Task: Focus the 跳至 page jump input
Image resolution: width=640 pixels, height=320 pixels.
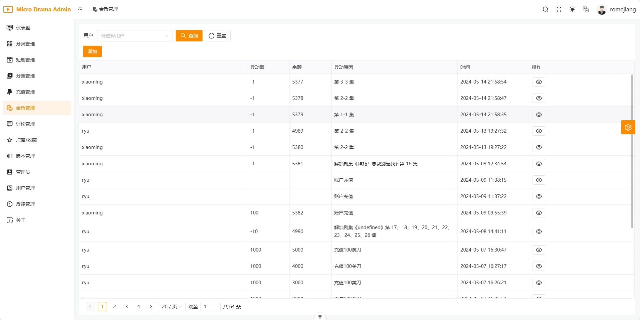Action: tap(210, 307)
